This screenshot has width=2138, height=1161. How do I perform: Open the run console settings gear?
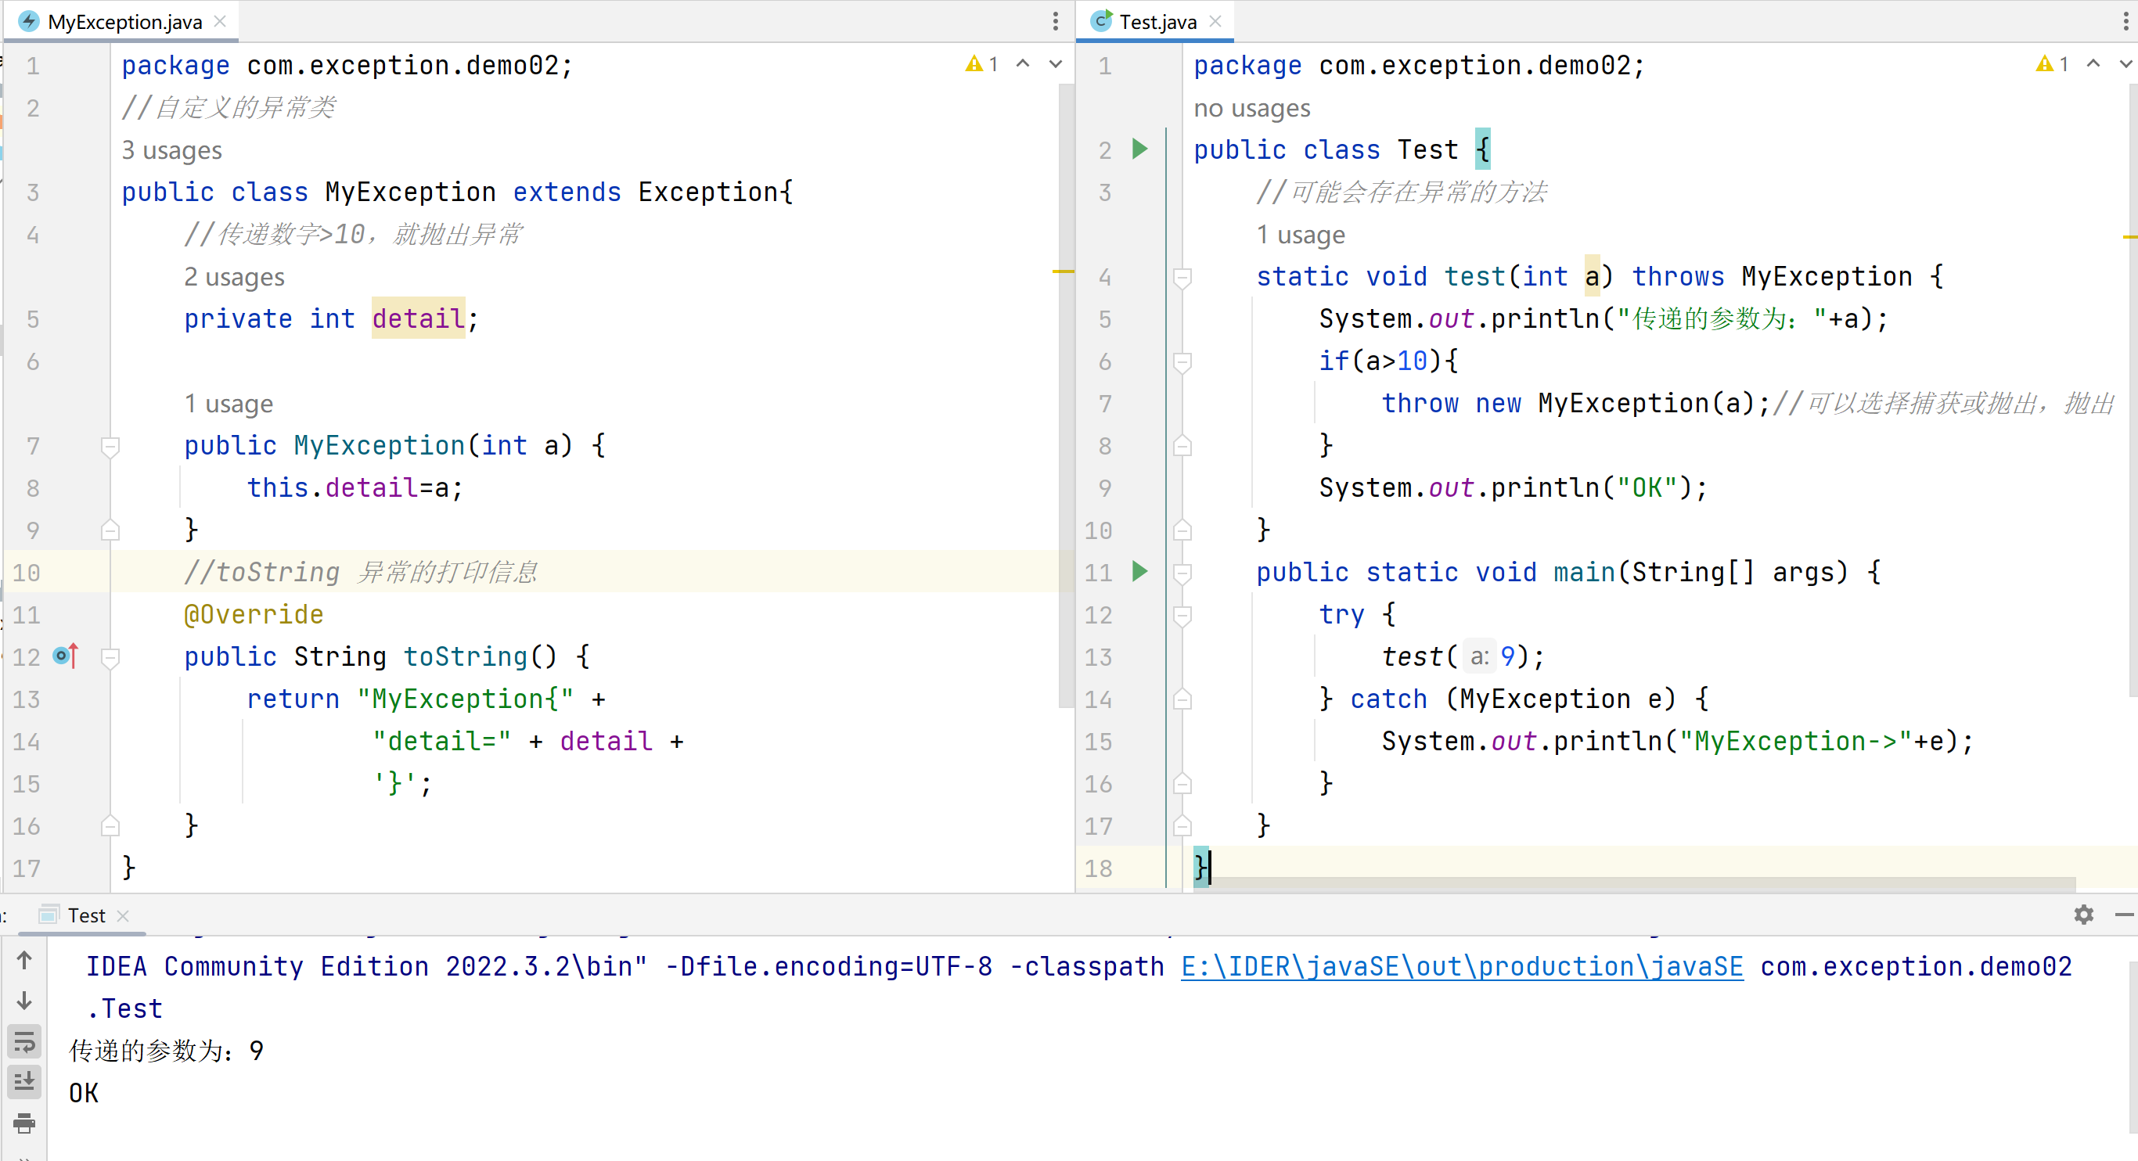pos(2082,915)
